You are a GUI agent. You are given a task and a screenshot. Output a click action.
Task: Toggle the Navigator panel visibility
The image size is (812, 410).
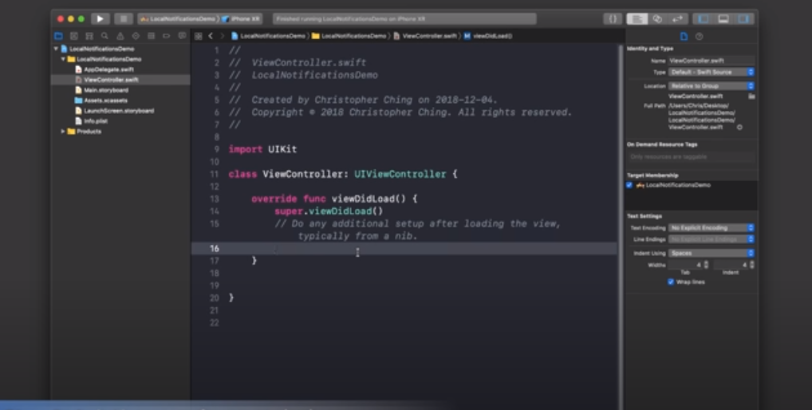tap(704, 19)
